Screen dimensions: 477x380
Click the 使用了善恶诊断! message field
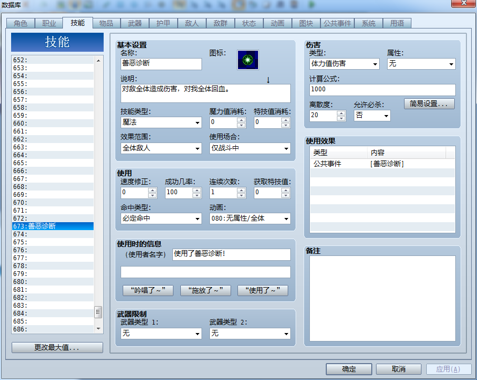(x=232, y=254)
